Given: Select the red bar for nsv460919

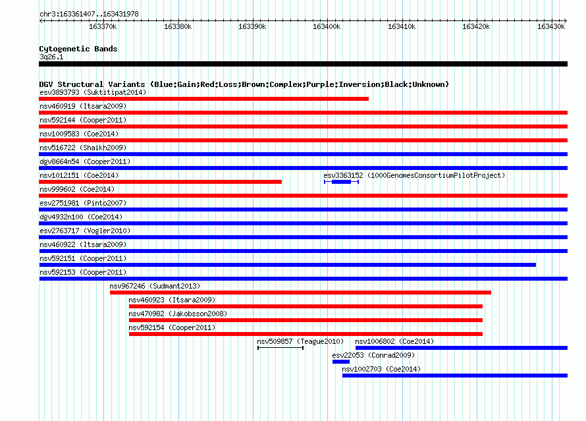Looking at the screenshot, I should [303, 113].
